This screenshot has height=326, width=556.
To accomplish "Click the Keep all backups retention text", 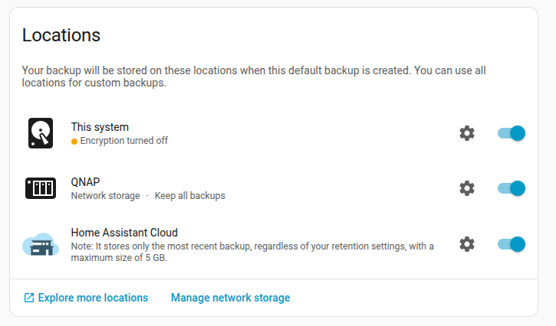I will click(189, 196).
